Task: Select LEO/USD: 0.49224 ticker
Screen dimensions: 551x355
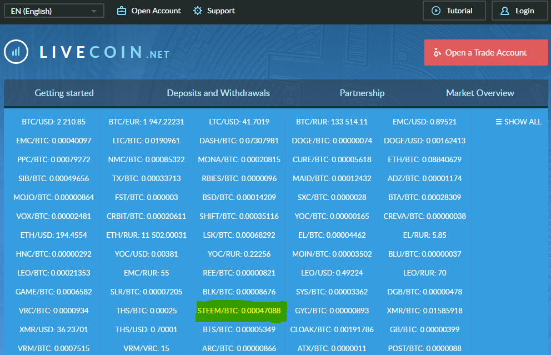Action: point(332,273)
